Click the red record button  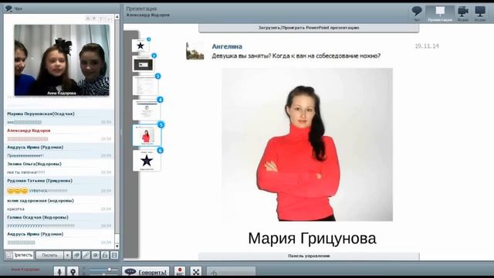click(180, 271)
